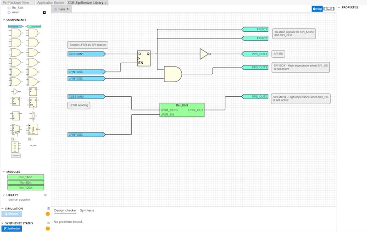Click the Synthesize button
367x232 pixels.
pyautogui.click(x=12, y=228)
